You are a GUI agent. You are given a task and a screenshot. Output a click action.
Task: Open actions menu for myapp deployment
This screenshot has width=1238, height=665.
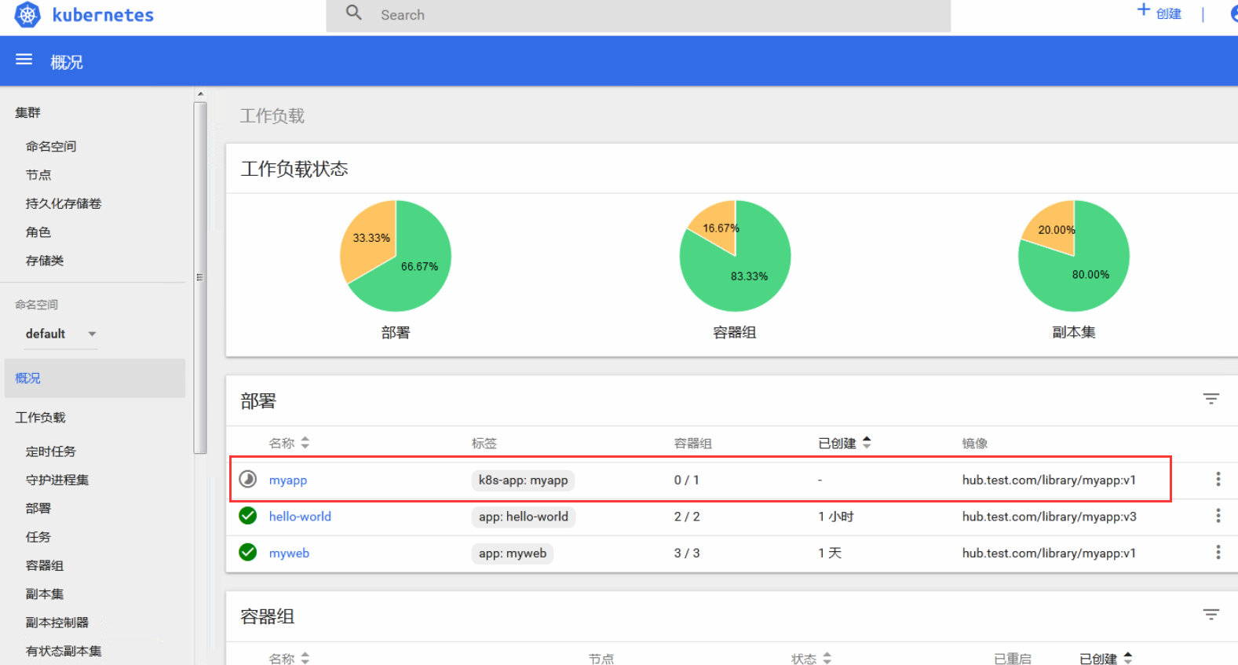click(x=1218, y=479)
